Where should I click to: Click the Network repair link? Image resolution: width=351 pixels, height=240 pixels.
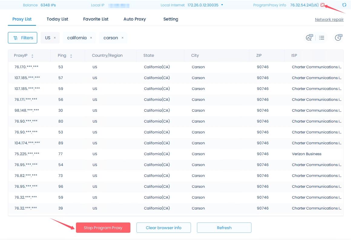coord(329,19)
